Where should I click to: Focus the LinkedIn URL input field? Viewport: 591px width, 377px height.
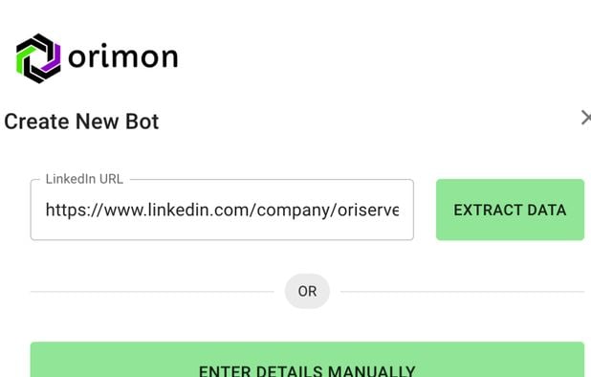(x=222, y=210)
